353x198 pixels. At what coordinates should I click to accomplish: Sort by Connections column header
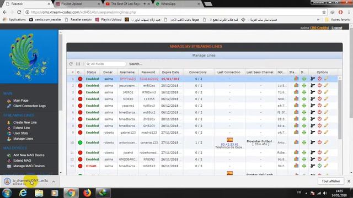[x=197, y=72]
